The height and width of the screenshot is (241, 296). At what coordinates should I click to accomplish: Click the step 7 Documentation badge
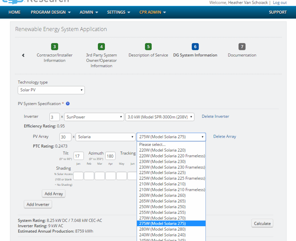(x=242, y=47)
